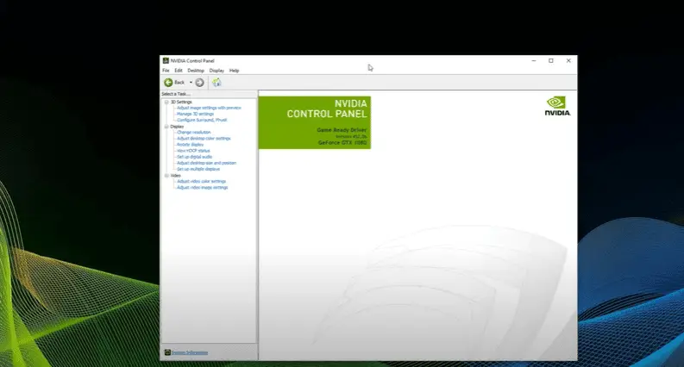Click the Select a Task header
The height and width of the screenshot is (367, 684).
[x=176, y=94]
